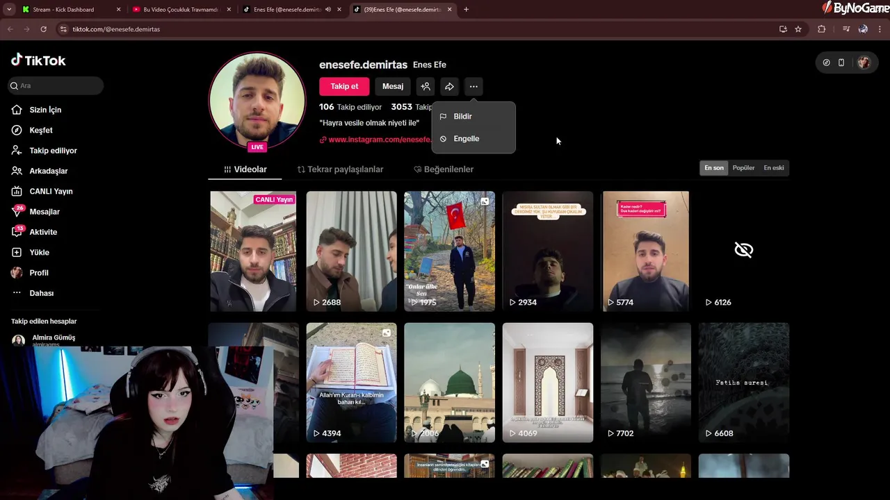Close the active (39)Enes Efe tab
Viewport: 890px width, 500px height.
[x=449, y=10]
